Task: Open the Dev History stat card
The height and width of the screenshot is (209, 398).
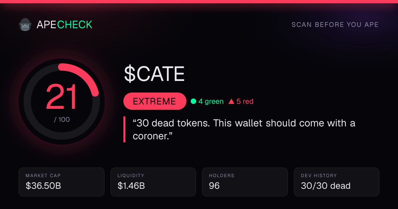Action: click(x=337, y=182)
